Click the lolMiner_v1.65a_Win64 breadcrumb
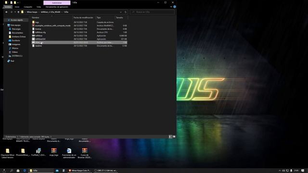Screen dimensions: 308x173 point(51,12)
